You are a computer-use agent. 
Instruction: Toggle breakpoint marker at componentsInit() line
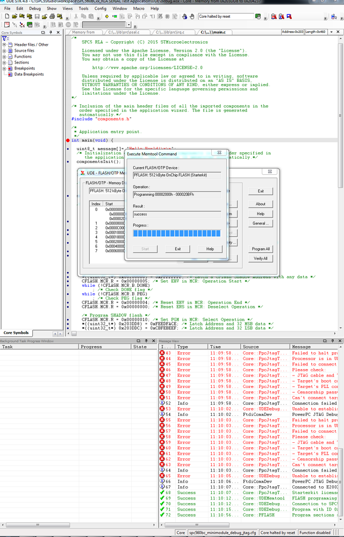(x=68, y=161)
